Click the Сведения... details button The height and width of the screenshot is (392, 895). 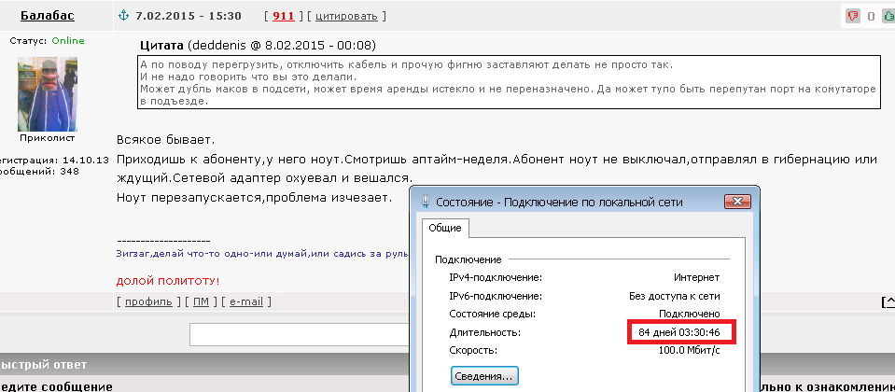point(484,376)
